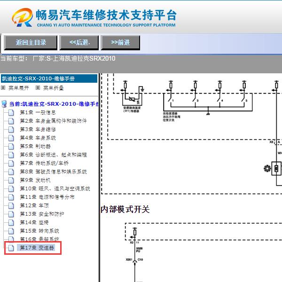
Task: Go back with the <<后退 button
Action: pos(79,43)
